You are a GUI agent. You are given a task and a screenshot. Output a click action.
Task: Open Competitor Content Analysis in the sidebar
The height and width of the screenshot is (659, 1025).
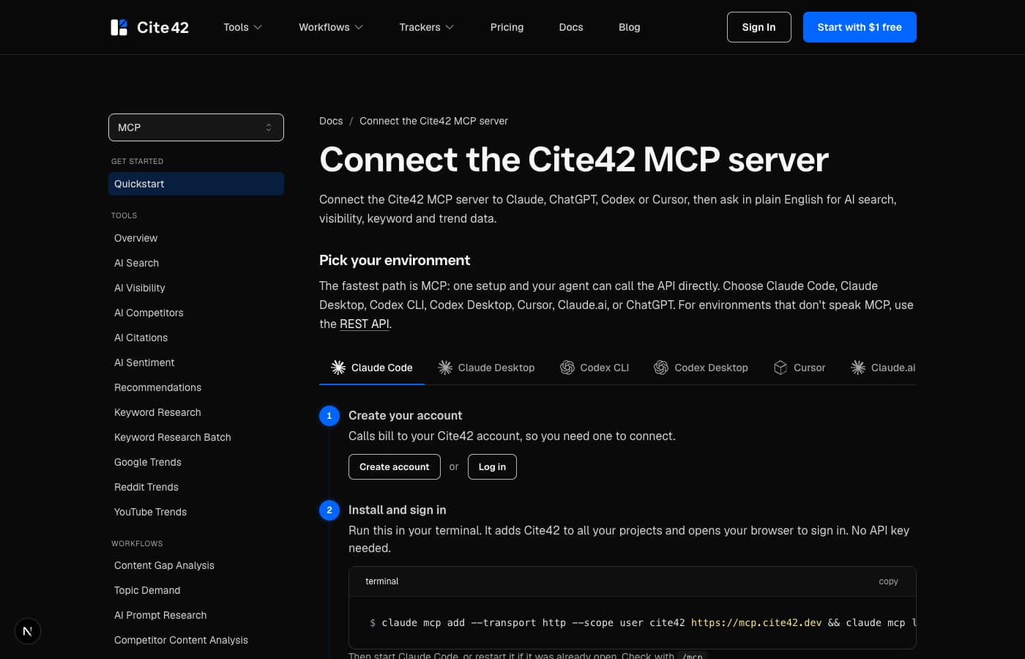196,640
